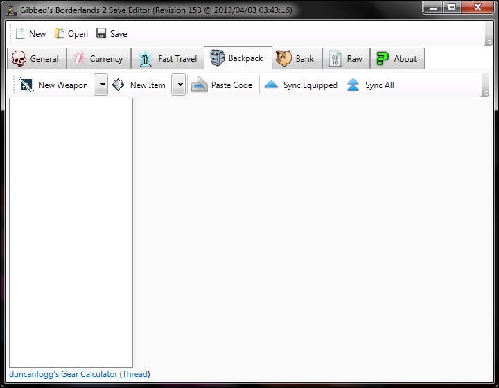Select the Backpack tab
The height and width of the screenshot is (388, 499).
[238, 58]
